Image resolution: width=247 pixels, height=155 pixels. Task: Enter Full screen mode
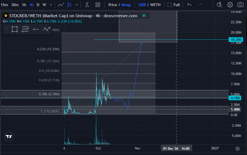tap(174, 5)
